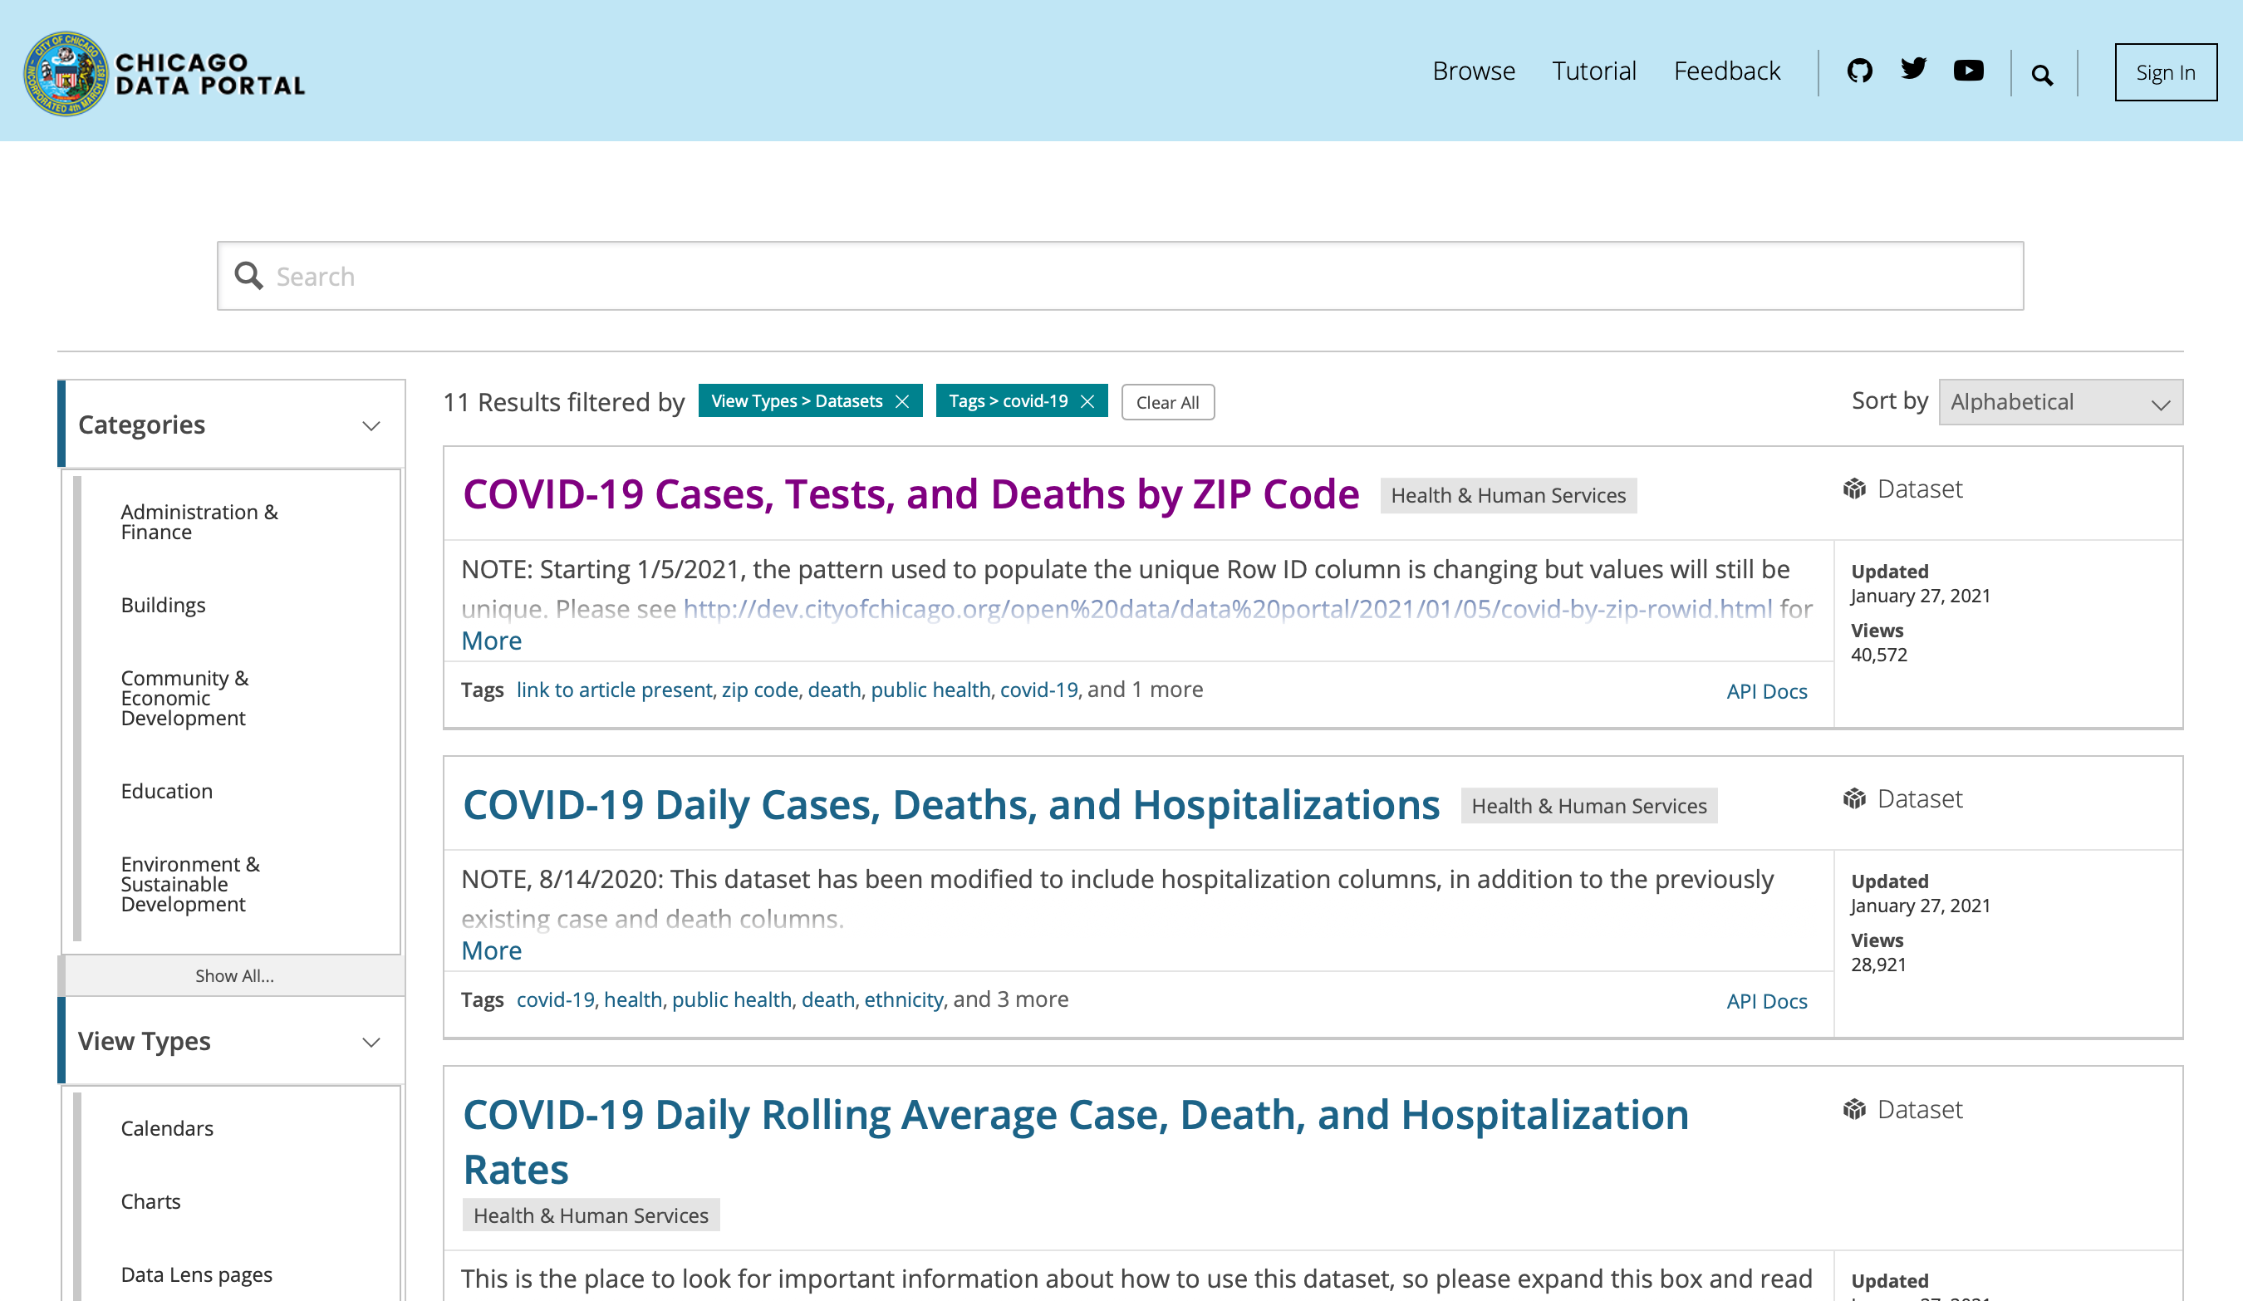The height and width of the screenshot is (1301, 2243).
Task: Click the '11 Results filtered by' text
Action: click(564, 402)
